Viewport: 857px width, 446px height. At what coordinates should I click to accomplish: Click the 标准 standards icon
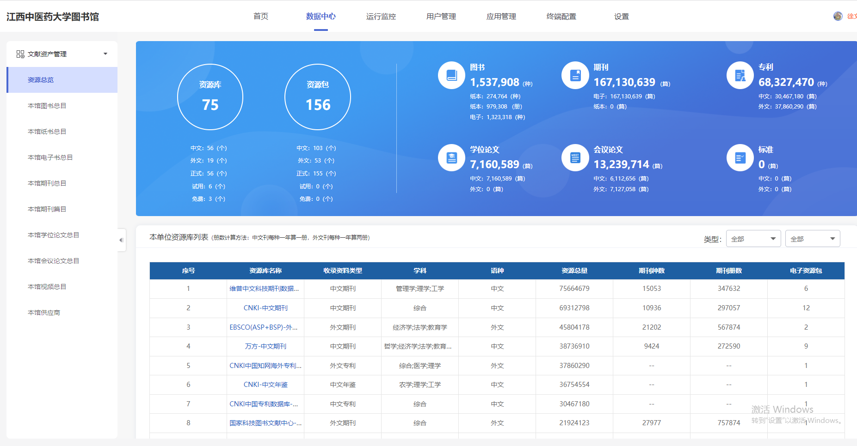[x=740, y=157]
